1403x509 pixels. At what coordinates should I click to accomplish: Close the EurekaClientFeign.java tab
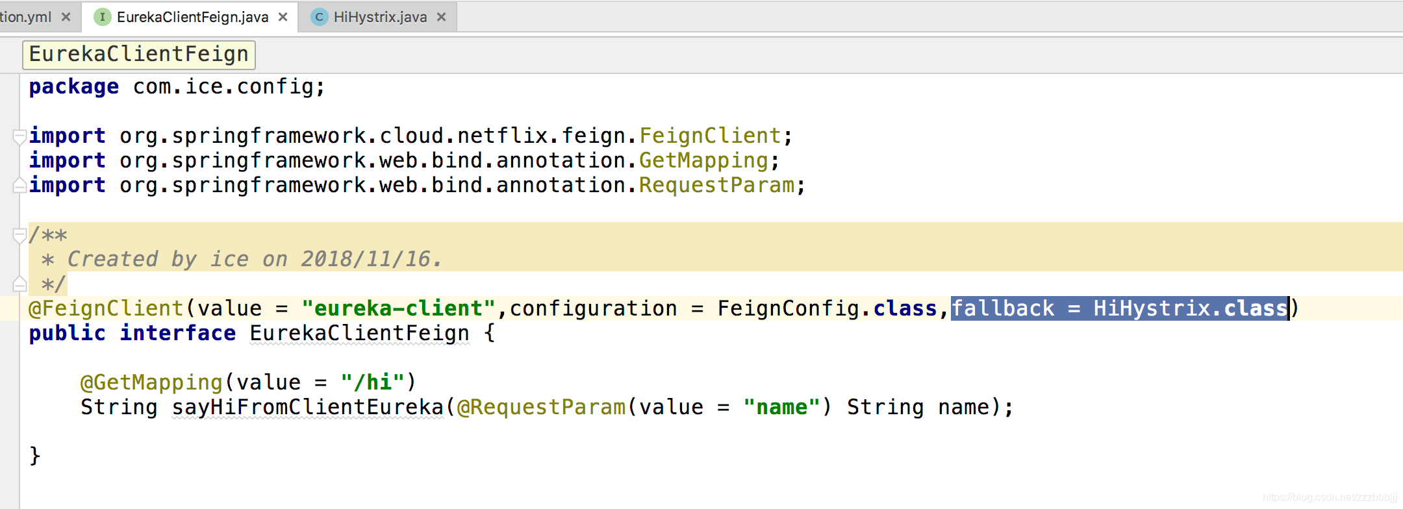click(x=283, y=17)
